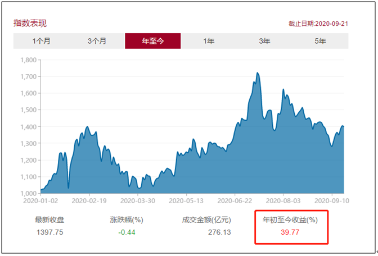Click the green -0.44 change value
The image size is (378, 256).
(128, 231)
